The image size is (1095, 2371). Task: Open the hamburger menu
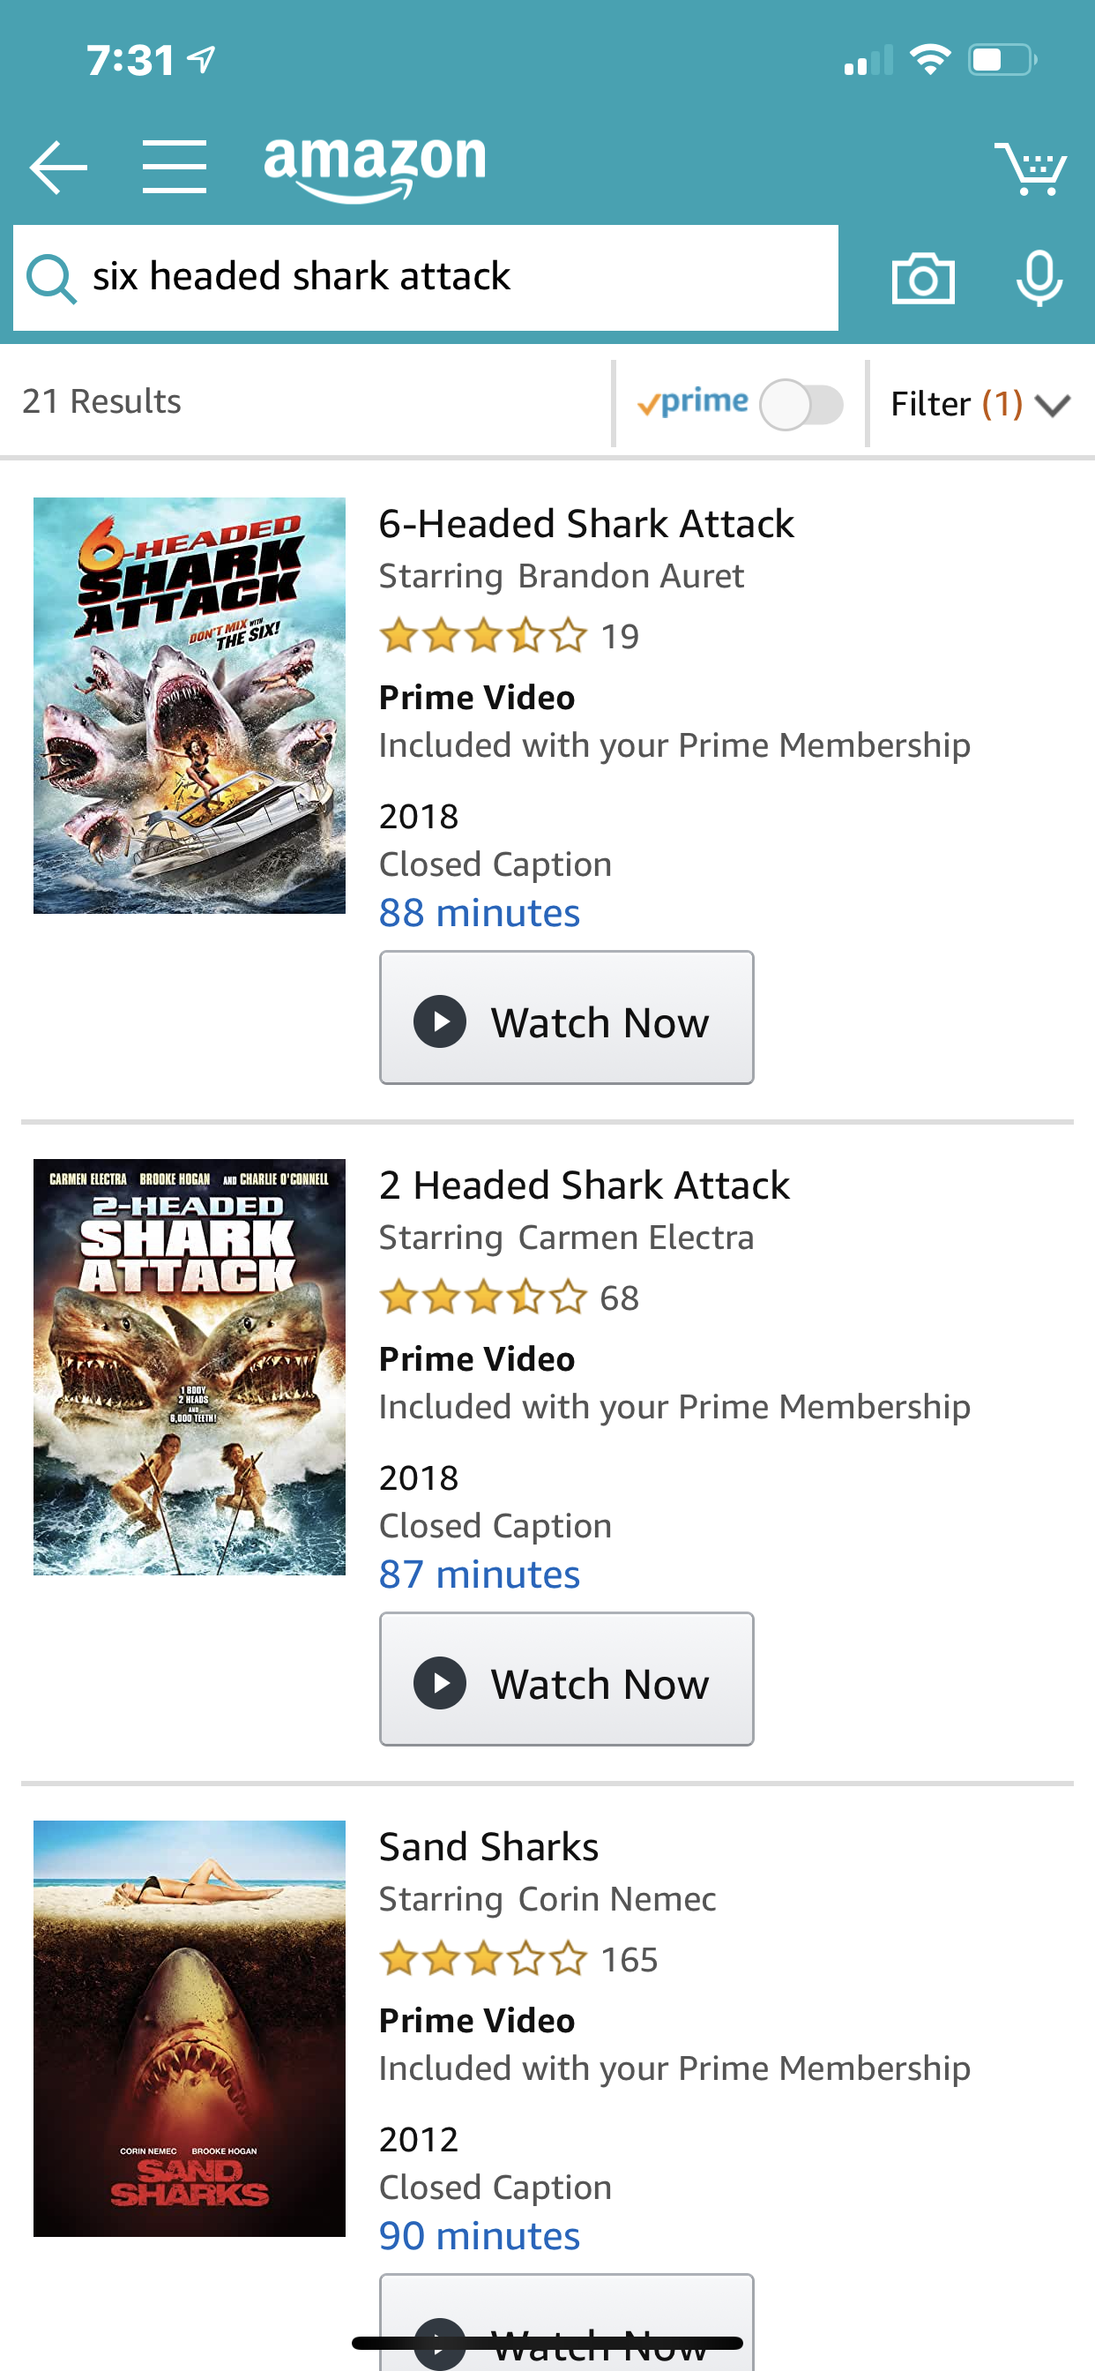pyautogui.click(x=174, y=168)
